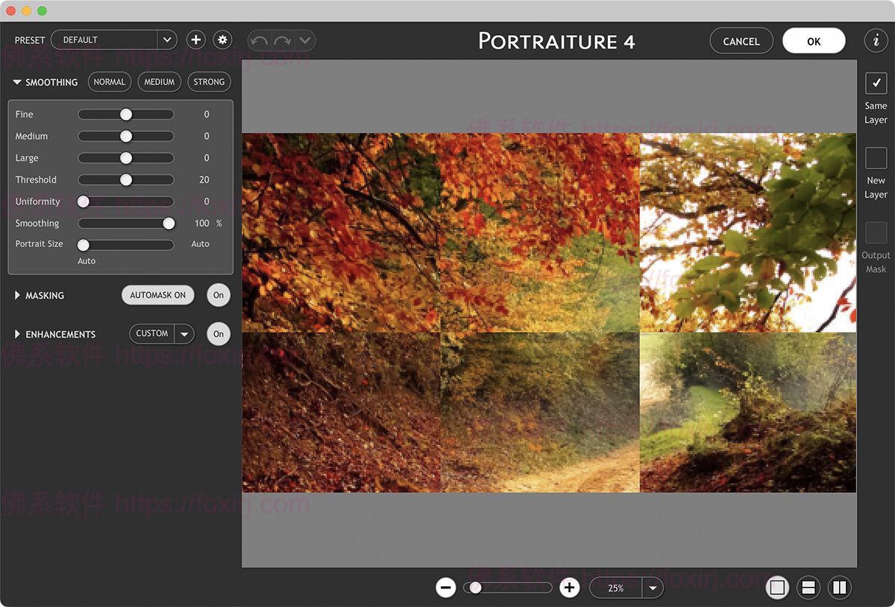Toggle the Same Layer checkbox
This screenshot has width=895, height=607.
[876, 83]
